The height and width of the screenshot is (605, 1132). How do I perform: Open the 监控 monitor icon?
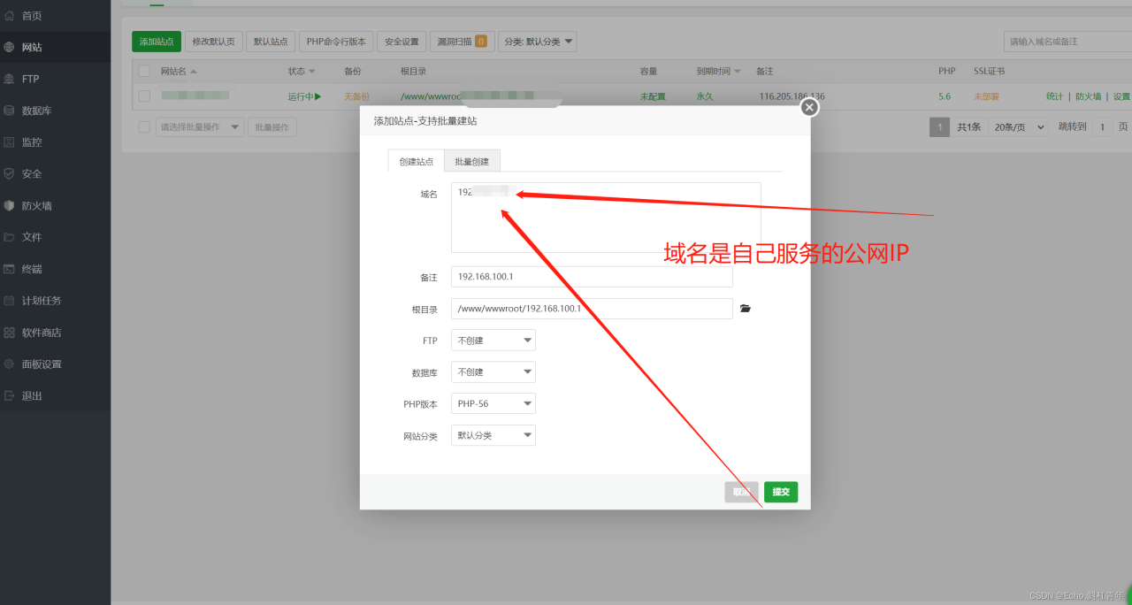(9, 142)
